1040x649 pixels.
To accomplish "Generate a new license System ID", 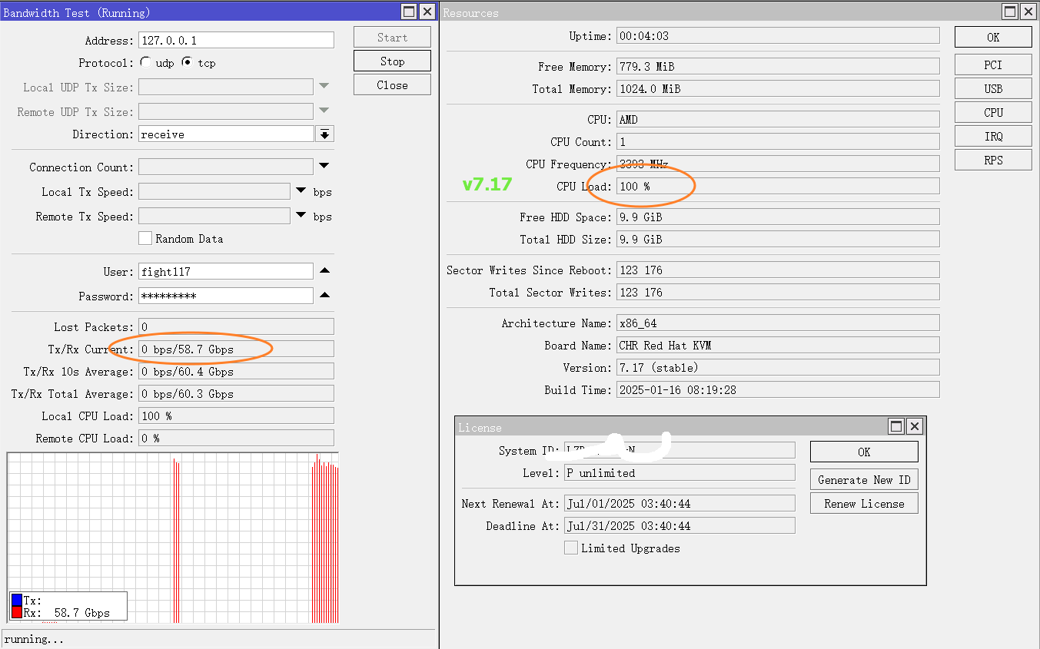I will (863, 479).
